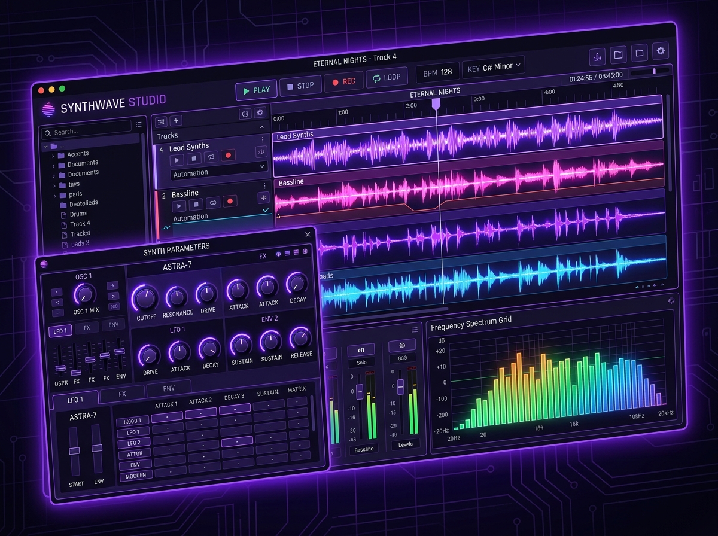Open the Tracks panel gear settings icon
This screenshot has width=718, height=536.
(x=260, y=112)
